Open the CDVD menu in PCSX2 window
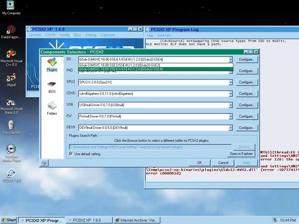299x224 pixels. 50,35
